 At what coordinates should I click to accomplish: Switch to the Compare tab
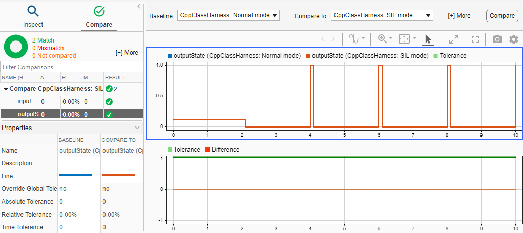click(x=99, y=16)
